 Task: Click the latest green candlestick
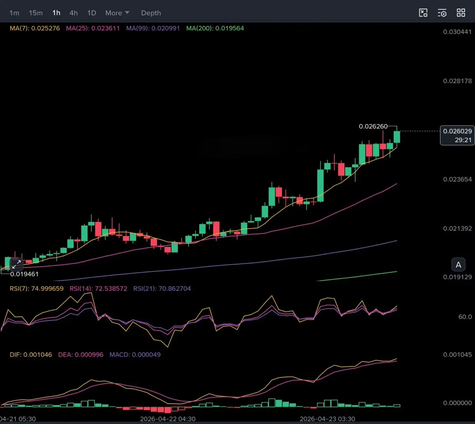pos(397,137)
